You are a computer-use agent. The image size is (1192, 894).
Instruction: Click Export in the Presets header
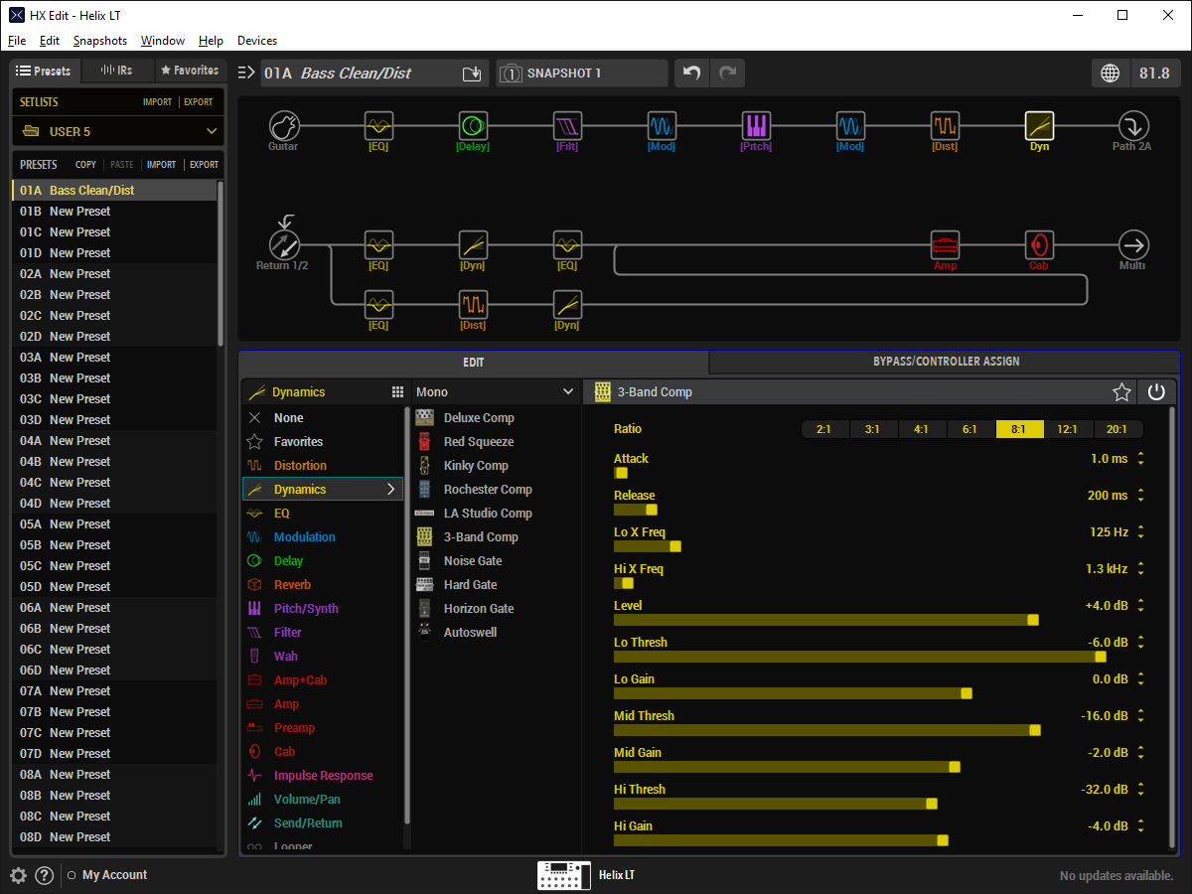204,165
